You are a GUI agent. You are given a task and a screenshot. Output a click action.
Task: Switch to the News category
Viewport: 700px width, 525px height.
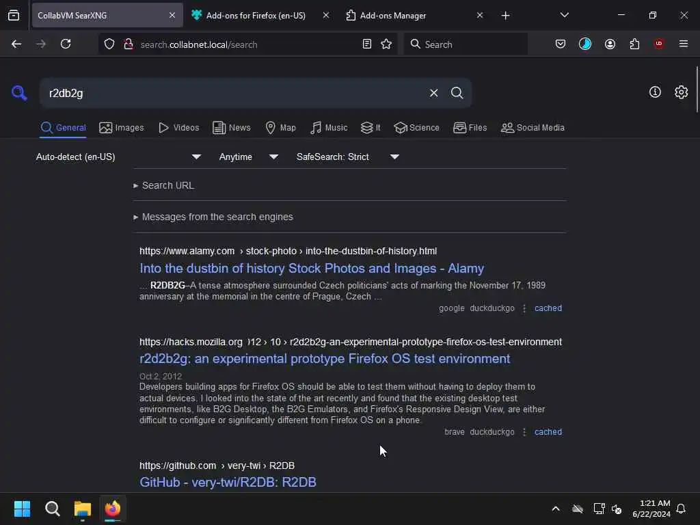231,128
